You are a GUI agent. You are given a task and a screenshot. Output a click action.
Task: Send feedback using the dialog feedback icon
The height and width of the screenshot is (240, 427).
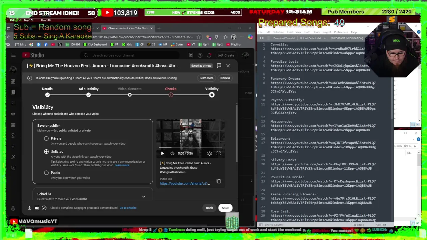click(219, 66)
